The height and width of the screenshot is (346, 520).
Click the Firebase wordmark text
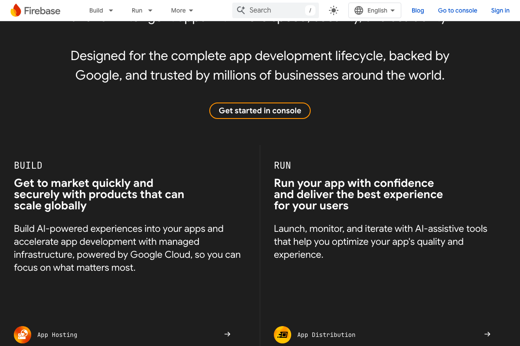pos(42,11)
